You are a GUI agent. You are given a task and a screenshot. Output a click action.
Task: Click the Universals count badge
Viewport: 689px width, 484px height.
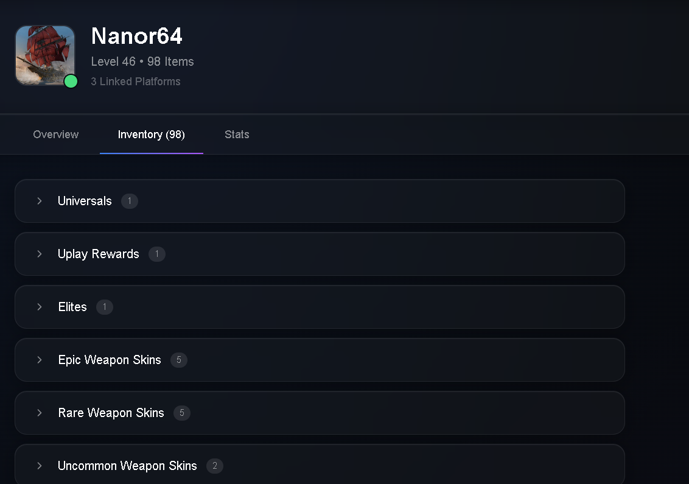point(130,202)
